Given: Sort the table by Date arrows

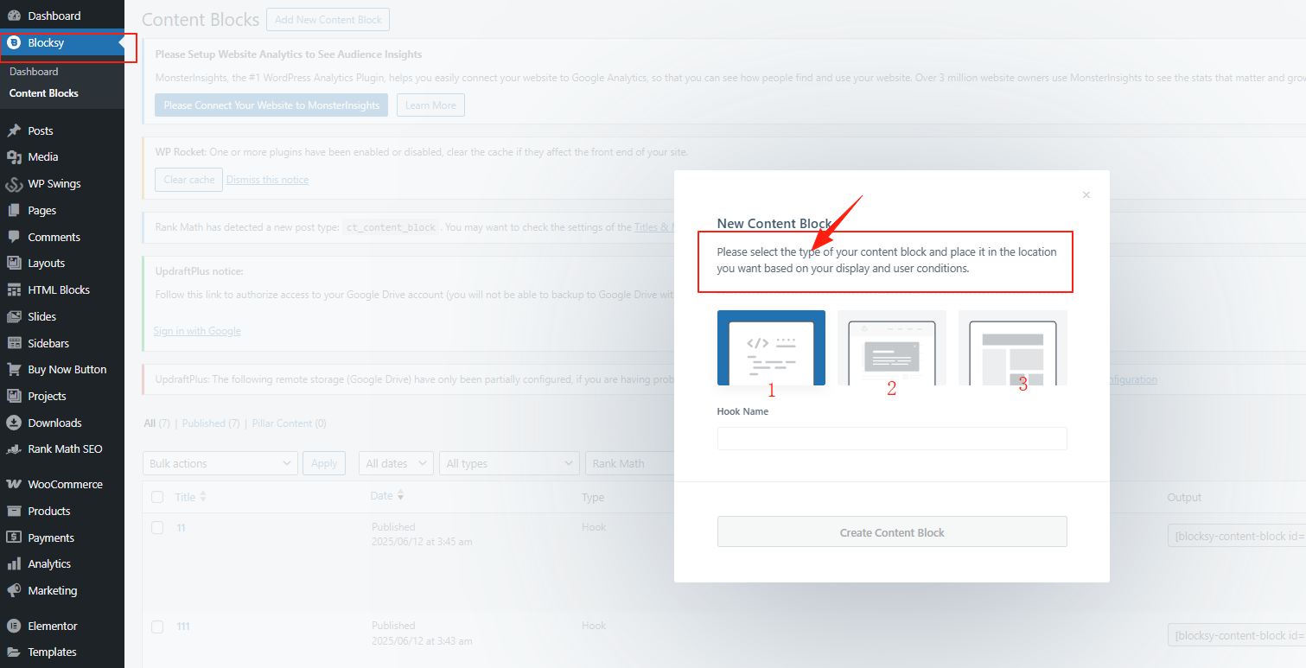Looking at the screenshot, I should click(x=400, y=496).
